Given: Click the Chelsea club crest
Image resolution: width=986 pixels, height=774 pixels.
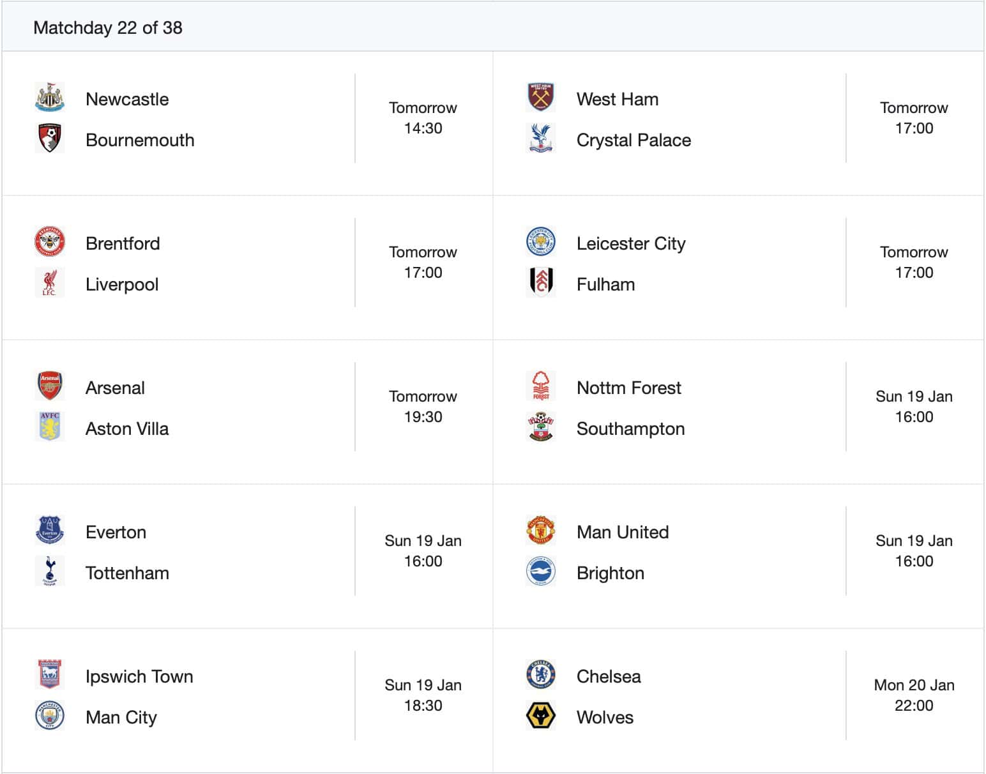Looking at the screenshot, I should (540, 675).
